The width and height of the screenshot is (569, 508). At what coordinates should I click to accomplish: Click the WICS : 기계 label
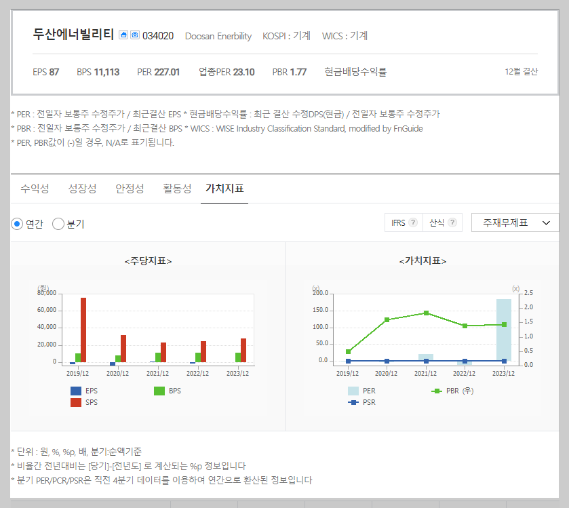point(345,36)
